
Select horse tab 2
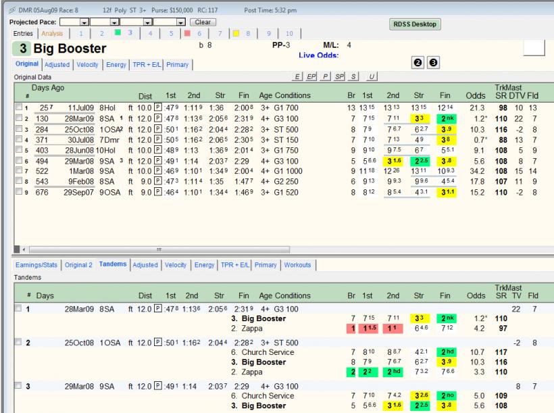click(x=102, y=34)
